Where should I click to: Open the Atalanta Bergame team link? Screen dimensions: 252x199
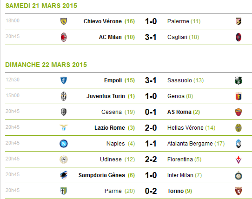coord(190,144)
